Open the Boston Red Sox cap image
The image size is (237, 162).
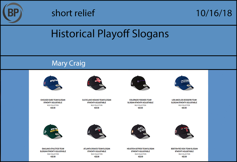tap(184, 131)
